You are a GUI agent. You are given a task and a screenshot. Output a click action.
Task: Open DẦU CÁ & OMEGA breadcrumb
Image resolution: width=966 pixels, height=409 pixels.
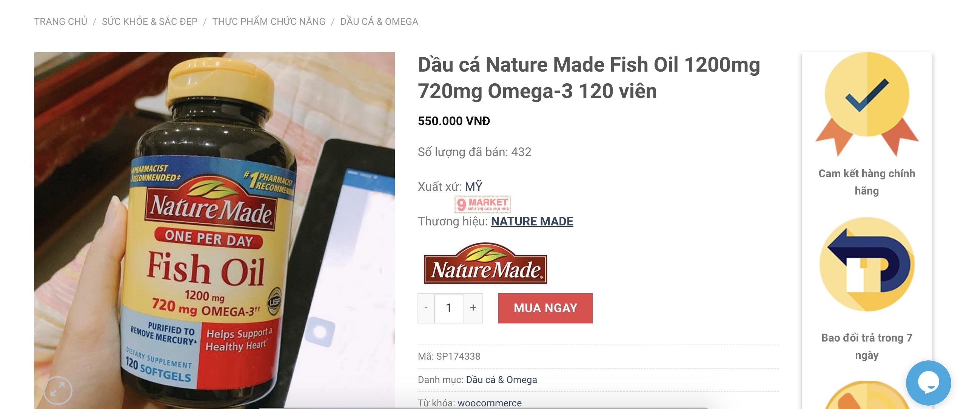pyautogui.click(x=379, y=21)
